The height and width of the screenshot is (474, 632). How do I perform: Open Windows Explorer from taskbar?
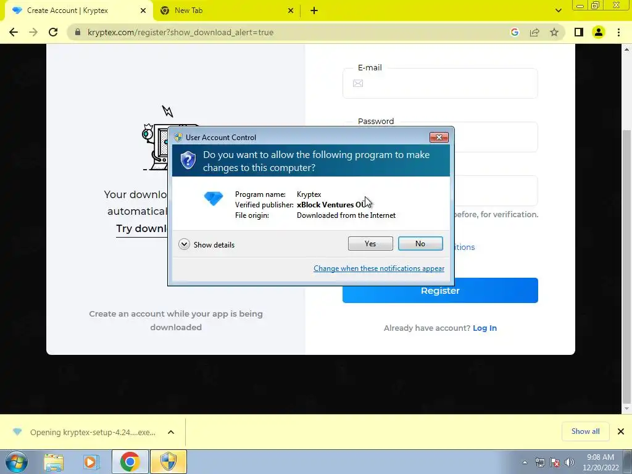[54, 462]
